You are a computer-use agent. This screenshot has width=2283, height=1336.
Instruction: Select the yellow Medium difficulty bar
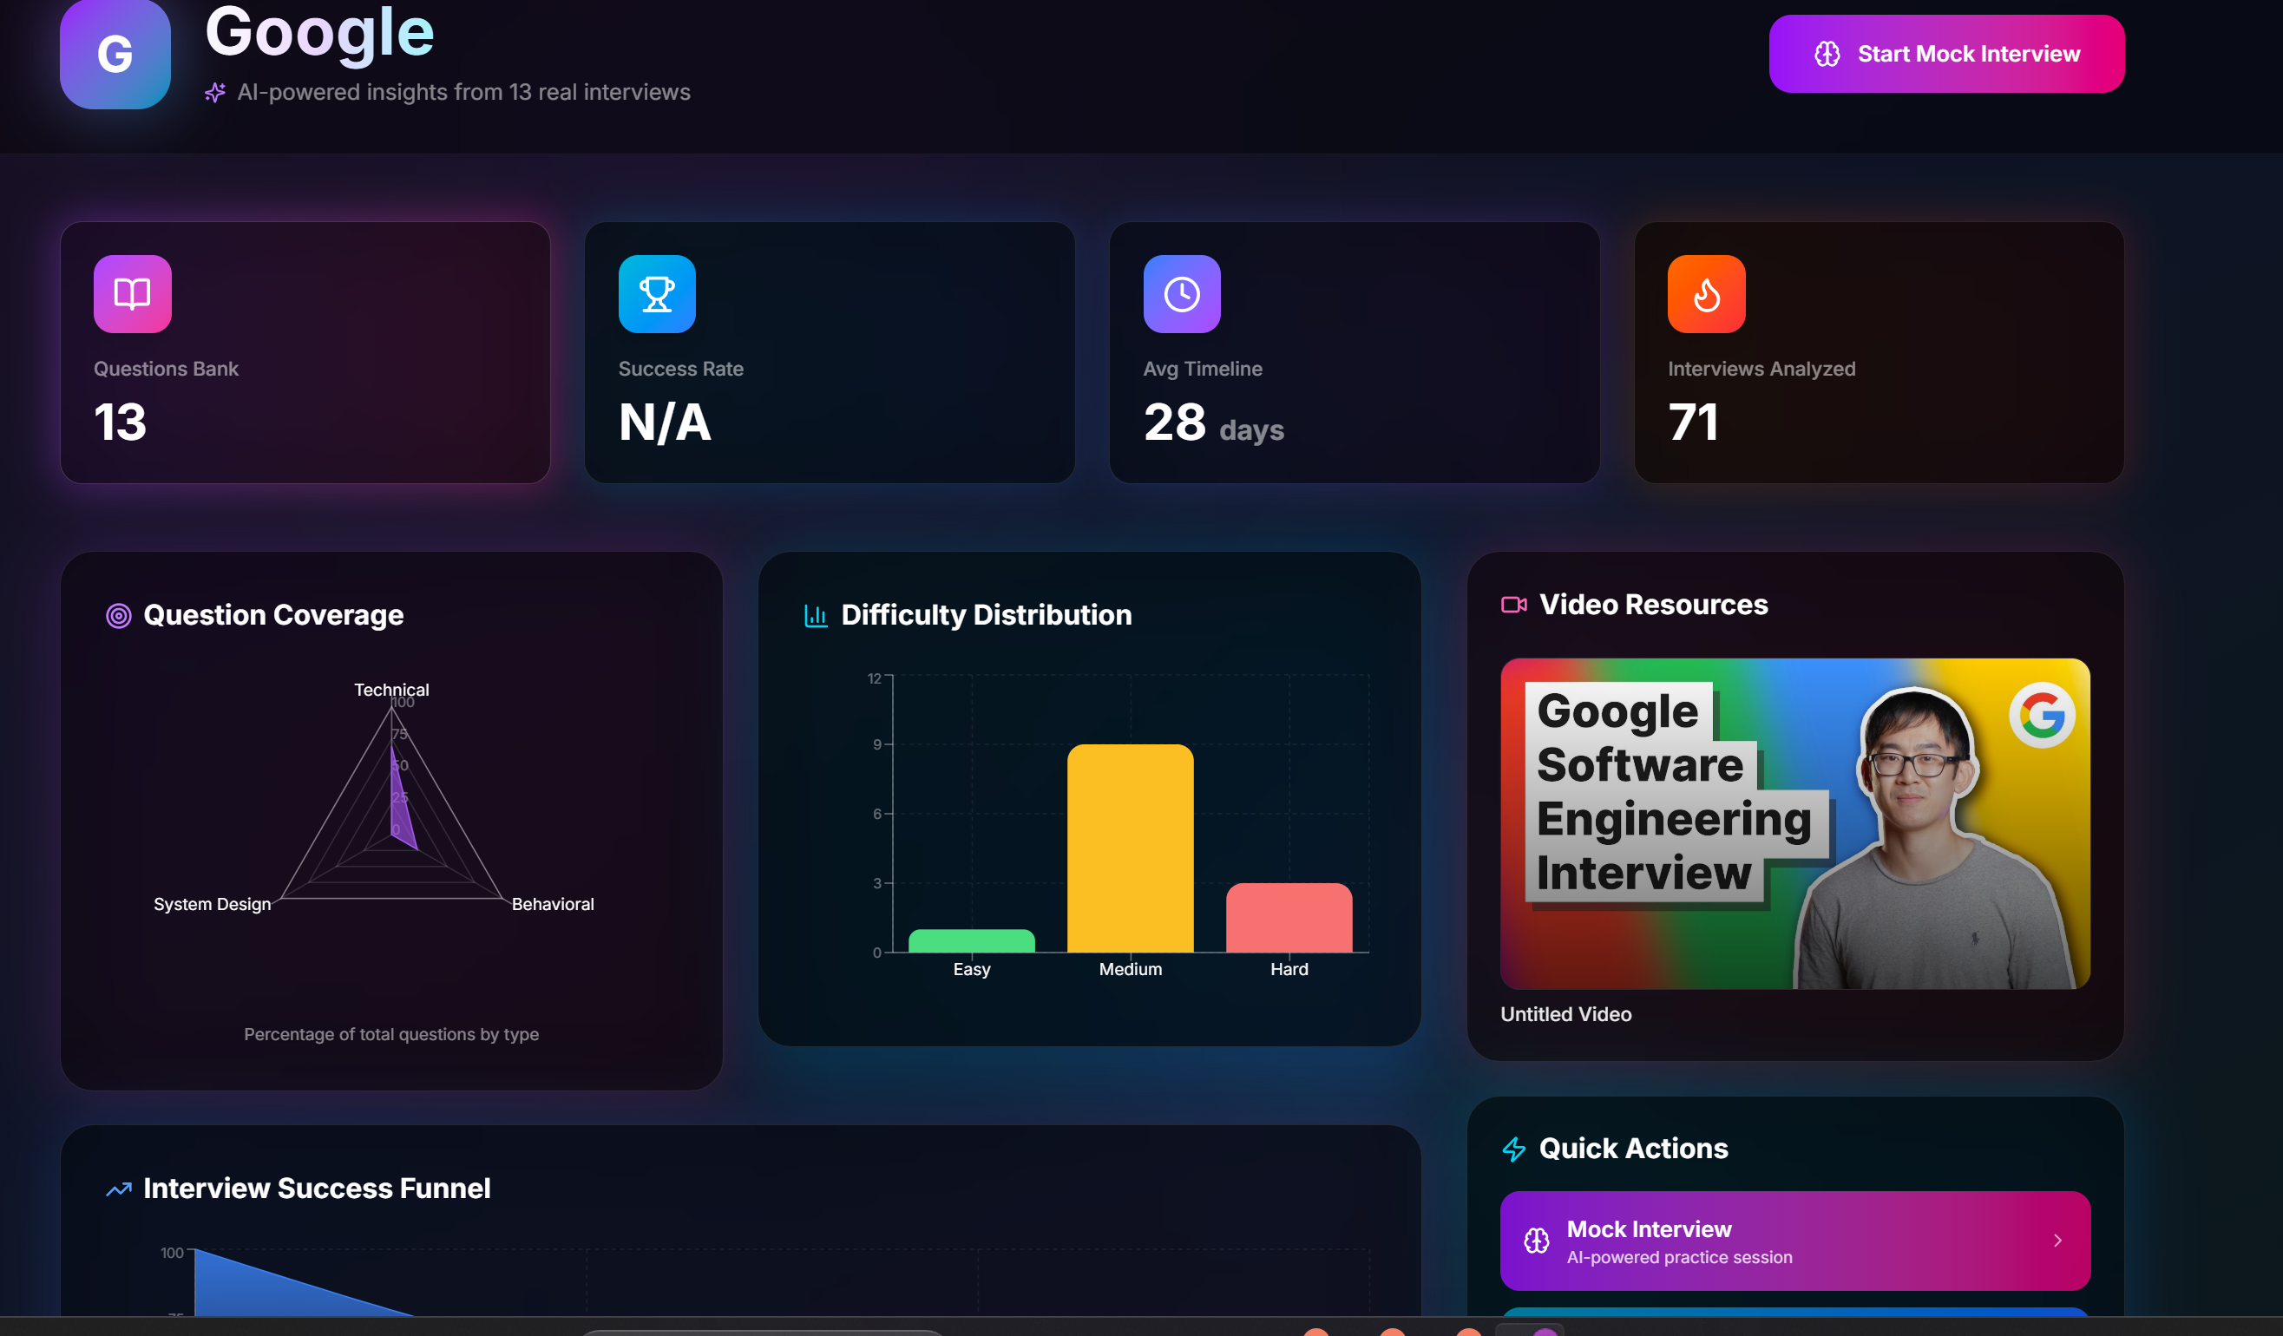1130,848
